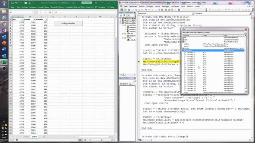Open the Kst column filter dropdown
The height and width of the screenshot is (143, 255).
pos(23,19)
